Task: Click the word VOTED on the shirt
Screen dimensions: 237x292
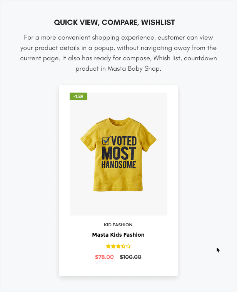Action: click(124, 141)
